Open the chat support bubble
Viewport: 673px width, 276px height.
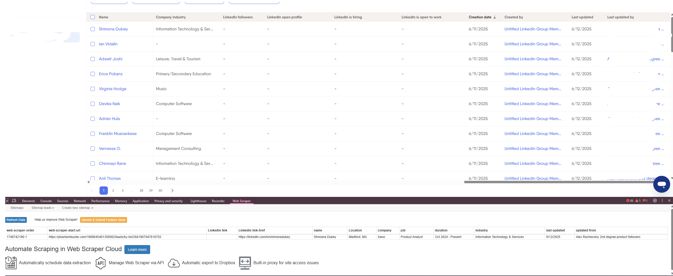pyautogui.click(x=661, y=184)
